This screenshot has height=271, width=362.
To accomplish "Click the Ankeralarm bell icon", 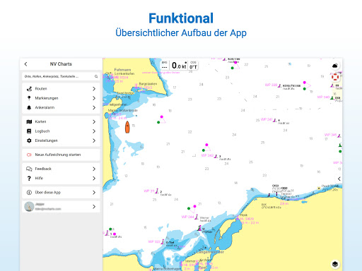I will 29,107.
